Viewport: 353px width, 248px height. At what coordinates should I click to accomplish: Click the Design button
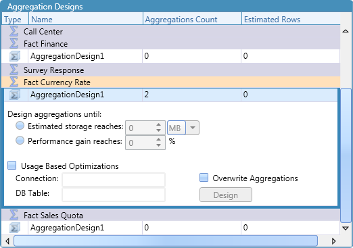(226, 195)
